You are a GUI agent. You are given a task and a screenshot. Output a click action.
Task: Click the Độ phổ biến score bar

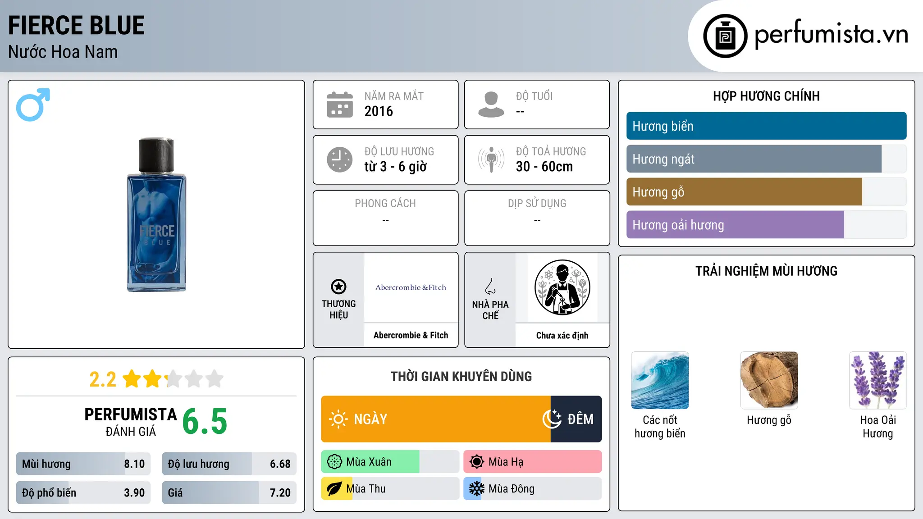point(83,493)
